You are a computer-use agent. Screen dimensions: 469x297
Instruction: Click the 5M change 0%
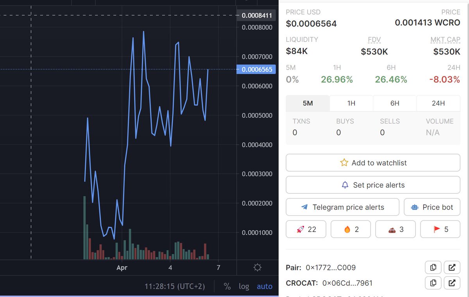pos(292,80)
